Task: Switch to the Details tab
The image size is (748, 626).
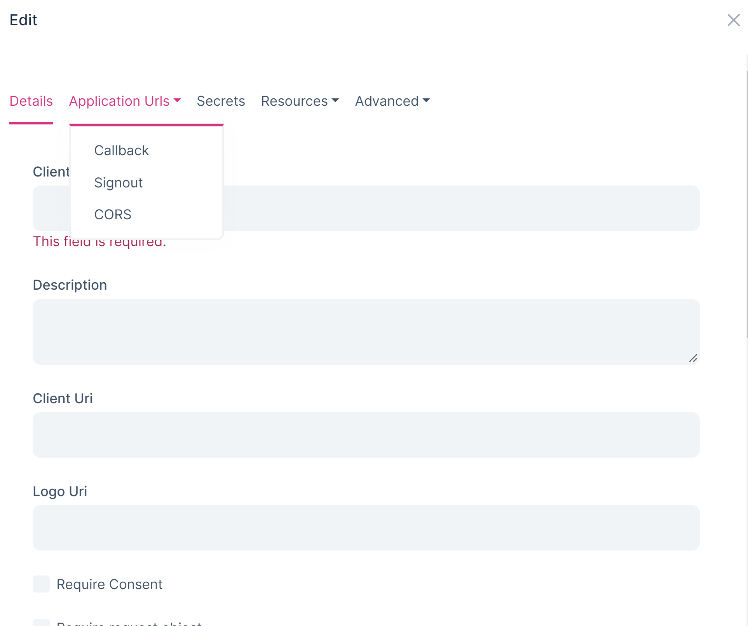Action: [x=31, y=101]
